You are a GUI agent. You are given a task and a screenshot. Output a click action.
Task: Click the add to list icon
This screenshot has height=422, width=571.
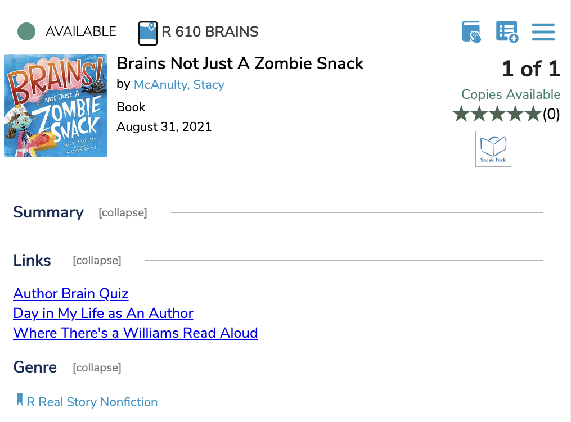click(507, 32)
